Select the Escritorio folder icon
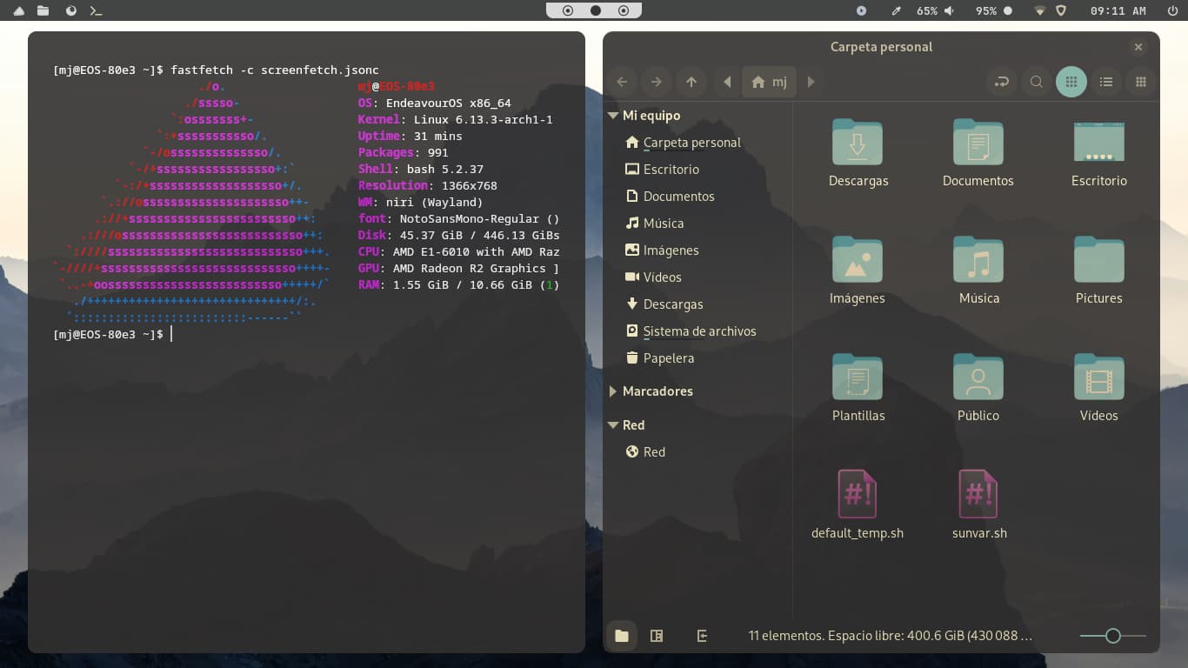The image size is (1188, 668). (x=1099, y=142)
